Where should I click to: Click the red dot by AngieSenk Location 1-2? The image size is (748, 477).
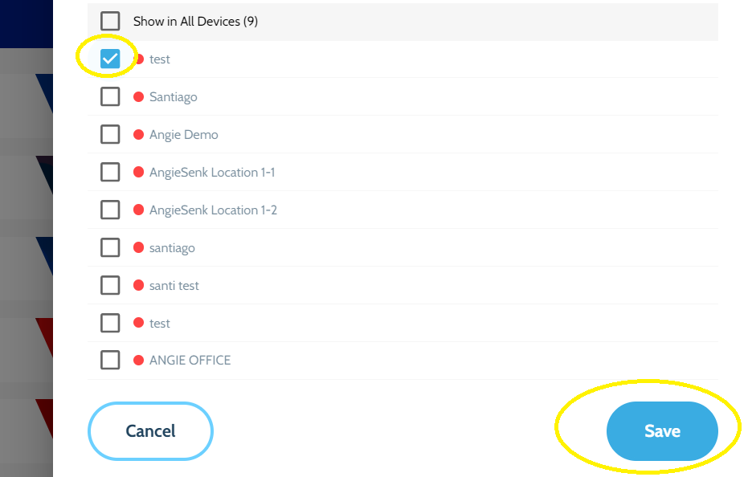point(139,210)
